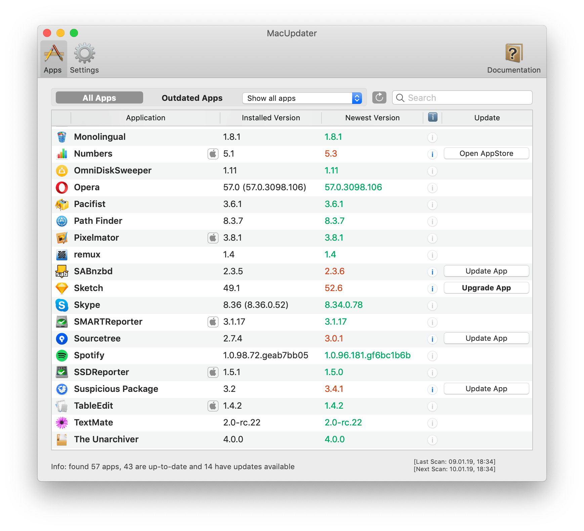Click the Pacifist app icon

pos(62,204)
